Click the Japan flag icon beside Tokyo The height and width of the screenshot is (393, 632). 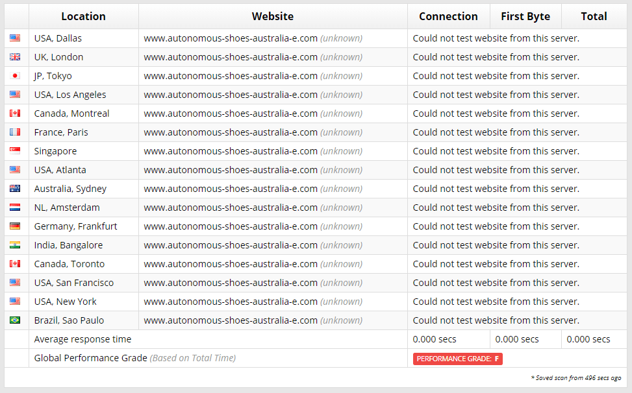click(x=15, y=76)
